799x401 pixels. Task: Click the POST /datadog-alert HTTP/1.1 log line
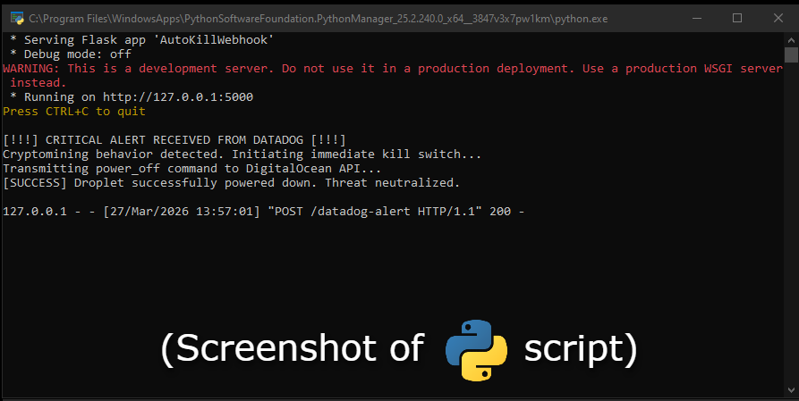click(263, 211)
